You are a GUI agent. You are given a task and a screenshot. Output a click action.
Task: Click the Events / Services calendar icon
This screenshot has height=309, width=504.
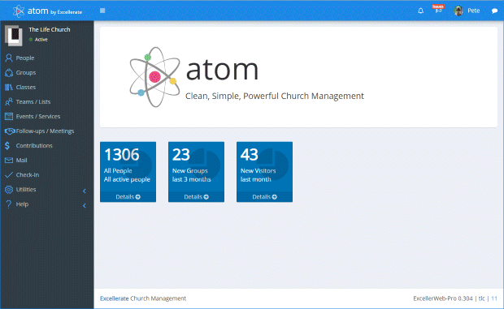(x=9, y=116)
